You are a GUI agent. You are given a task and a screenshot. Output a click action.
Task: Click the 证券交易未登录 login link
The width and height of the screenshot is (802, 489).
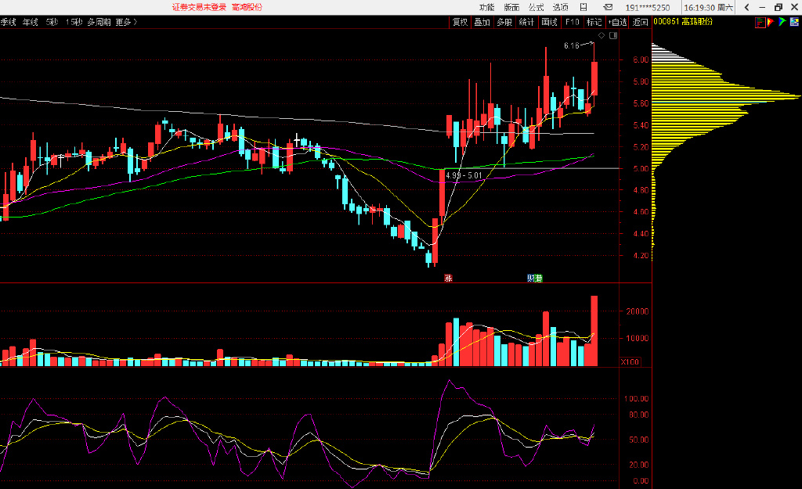point(199,7)
